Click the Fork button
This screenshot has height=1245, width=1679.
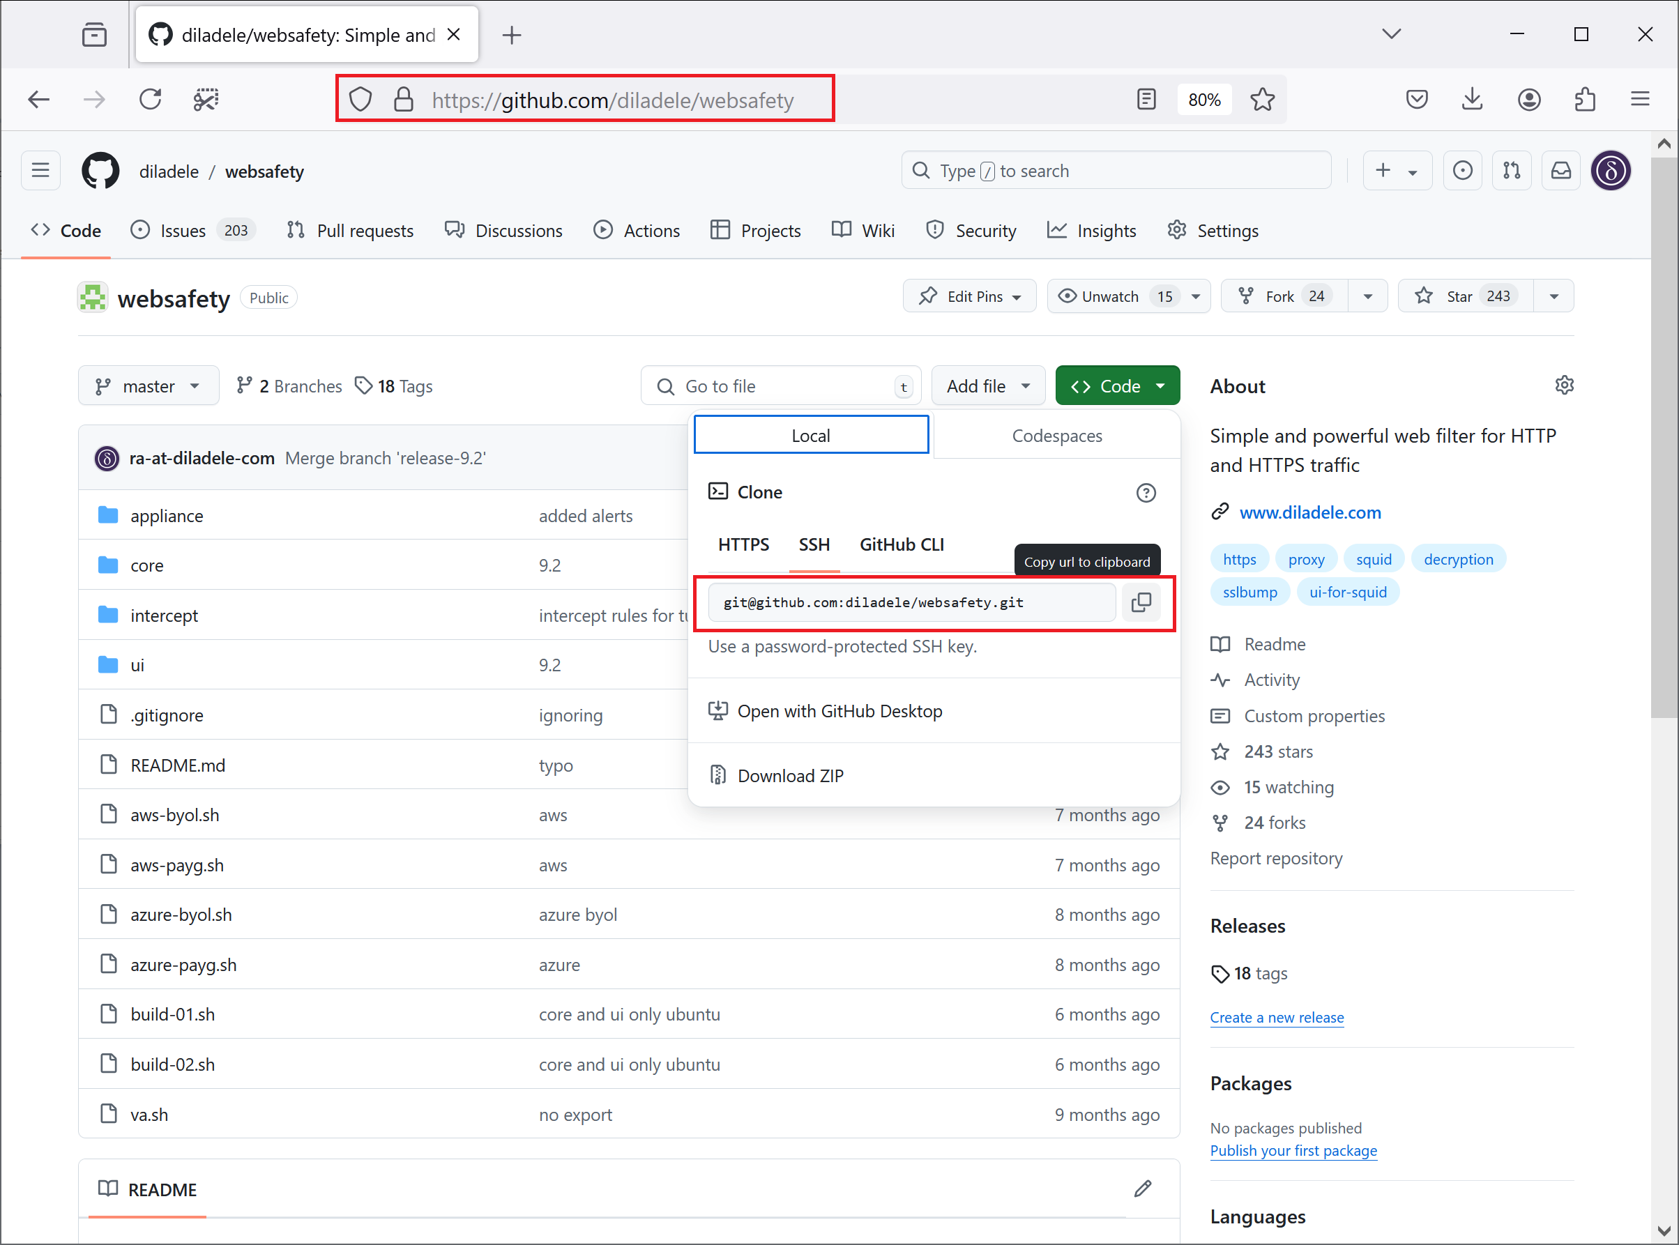point(1284,296)
